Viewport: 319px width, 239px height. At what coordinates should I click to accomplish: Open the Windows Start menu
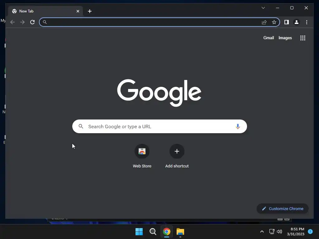pyautogui.click(x=139, y=232)
